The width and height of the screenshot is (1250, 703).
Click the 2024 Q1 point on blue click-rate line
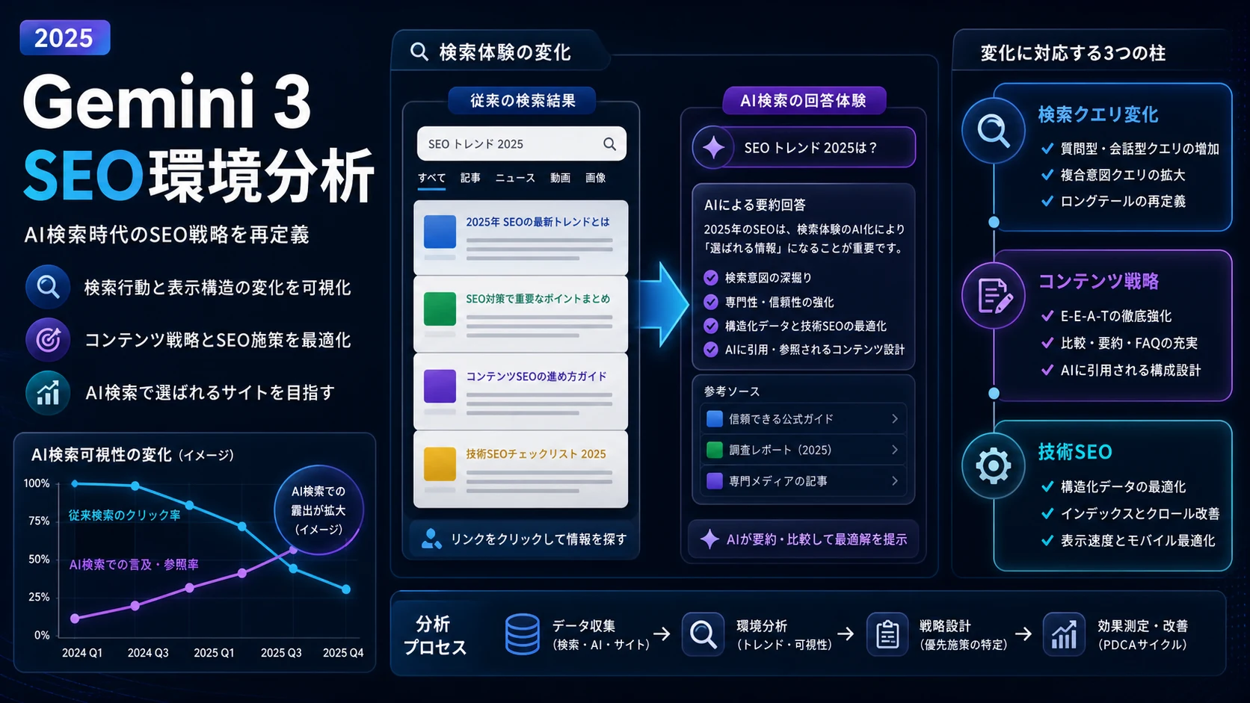(x=75, y=483)
